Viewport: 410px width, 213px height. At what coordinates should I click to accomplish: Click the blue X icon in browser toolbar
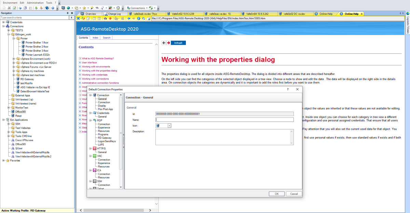78,18
